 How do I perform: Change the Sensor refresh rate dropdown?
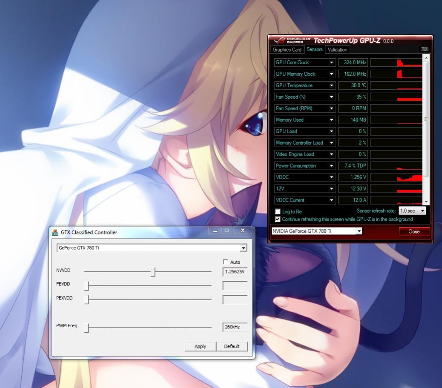point(412,211)
